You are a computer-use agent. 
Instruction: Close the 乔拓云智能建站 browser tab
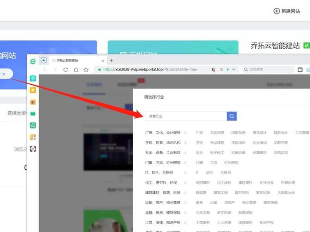pos(103,61)
